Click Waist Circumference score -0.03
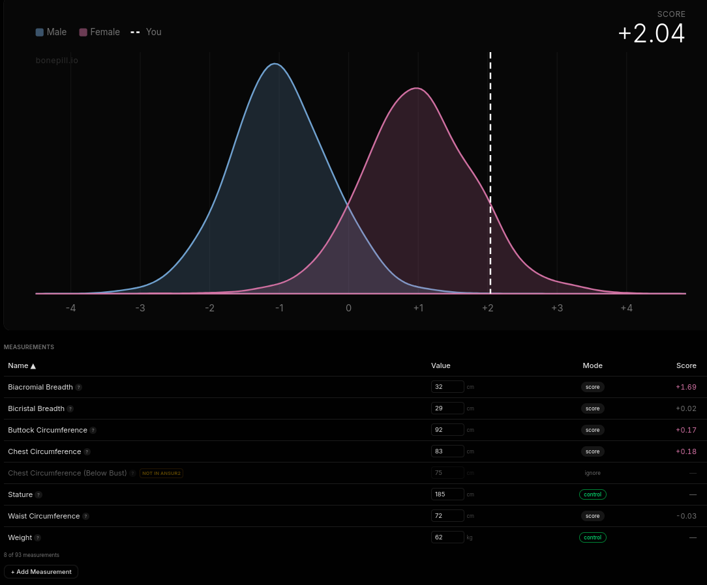The width and height of the screenshot is (707, 585). click(686, 516)
